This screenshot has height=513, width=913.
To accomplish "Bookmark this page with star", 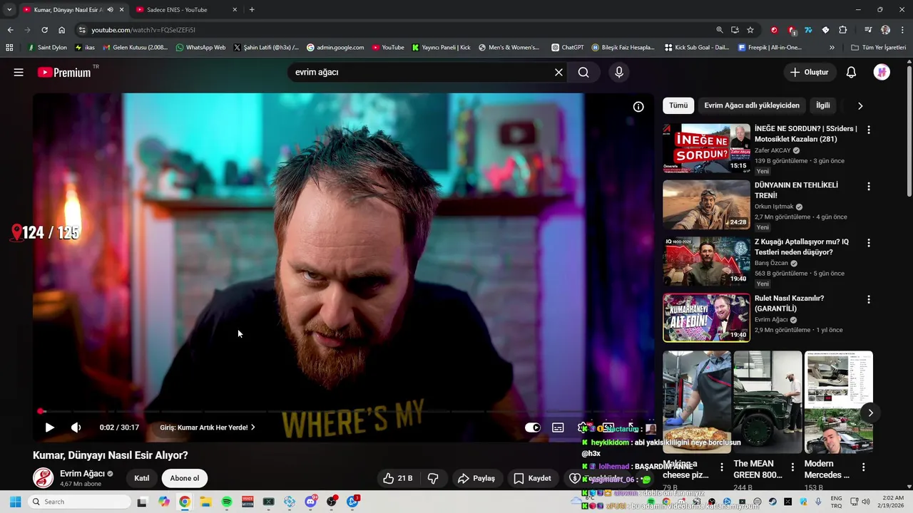I will [750, 30].
